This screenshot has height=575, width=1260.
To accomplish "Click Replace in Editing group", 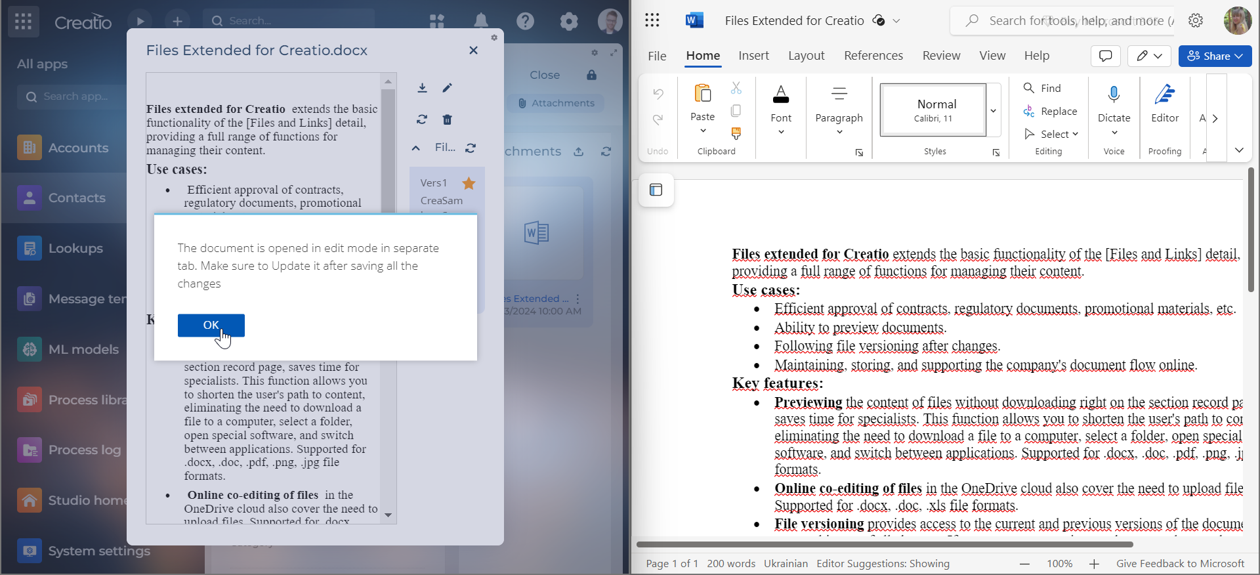I will coord(1050,112).
